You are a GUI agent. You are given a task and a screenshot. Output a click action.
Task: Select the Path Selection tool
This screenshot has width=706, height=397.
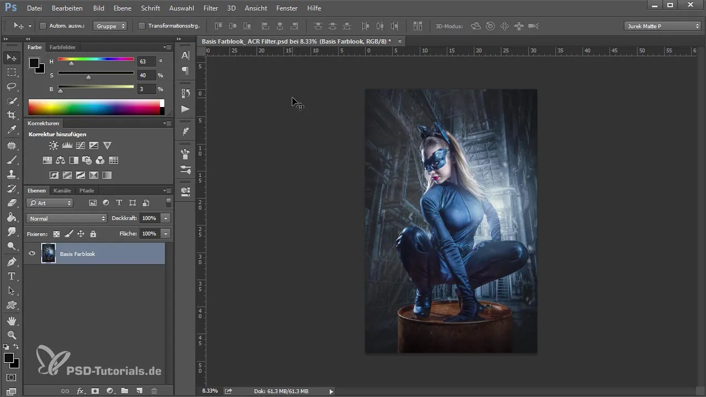12,290
